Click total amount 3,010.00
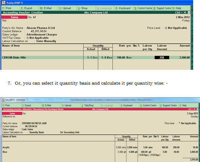 coord(194,160)
